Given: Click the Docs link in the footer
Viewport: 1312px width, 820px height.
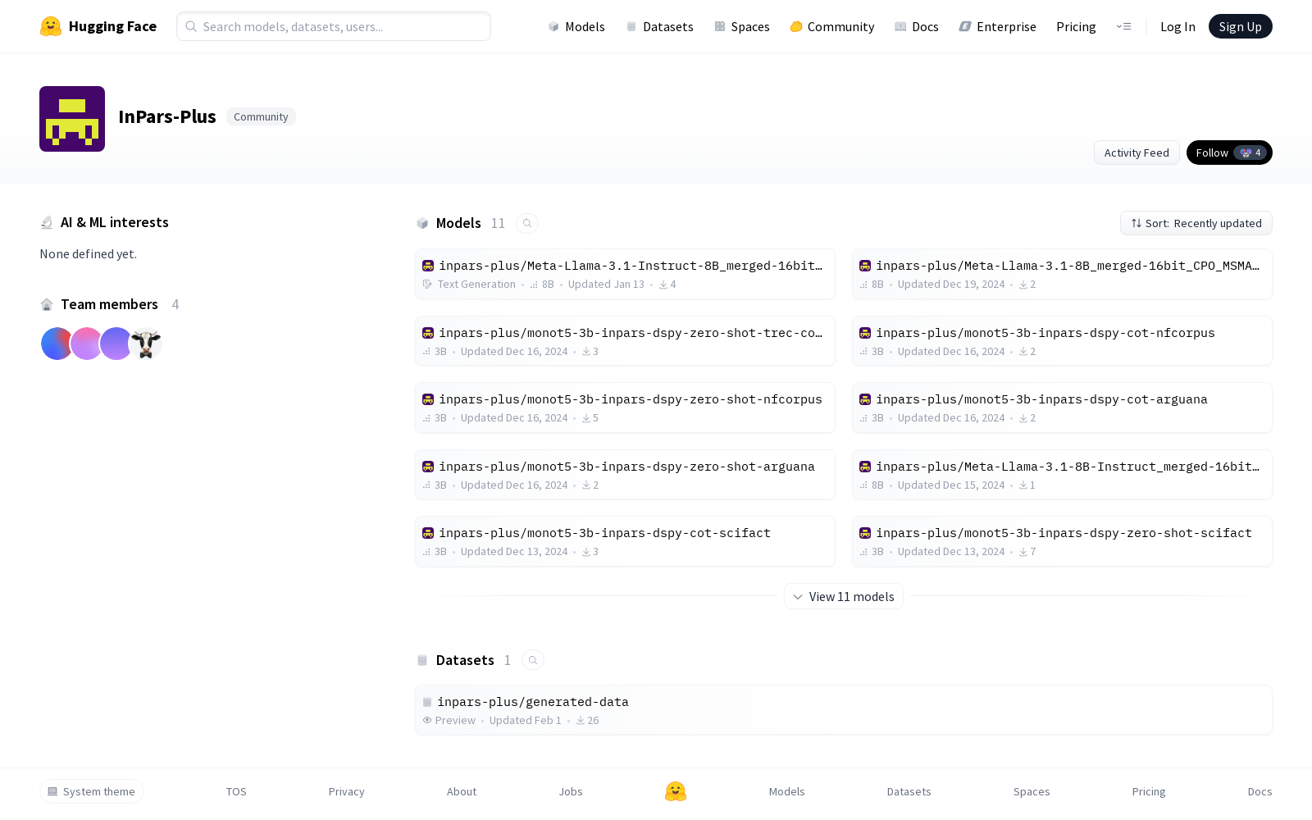Looking at the screenshot, I should (1260, 791).
